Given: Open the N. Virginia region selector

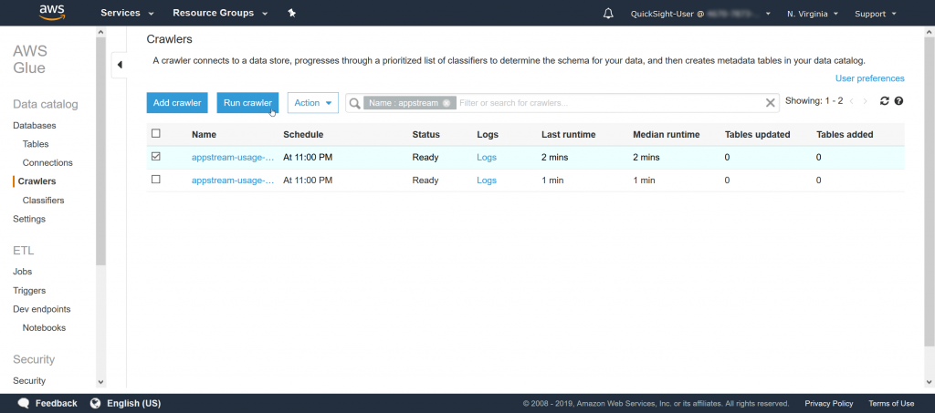Looking at the screenshot, I should [x=813, y=13].
